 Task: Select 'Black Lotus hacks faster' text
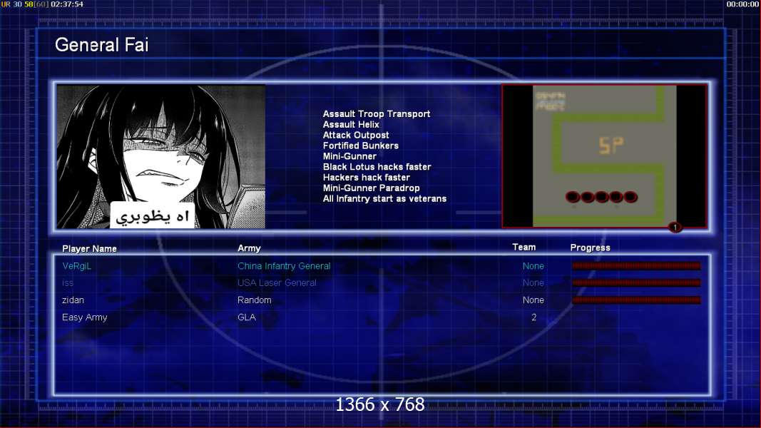coord(377,167)
